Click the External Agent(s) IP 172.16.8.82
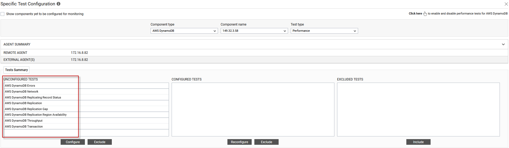This screenshot has width=509, height=148. [79, 60]
